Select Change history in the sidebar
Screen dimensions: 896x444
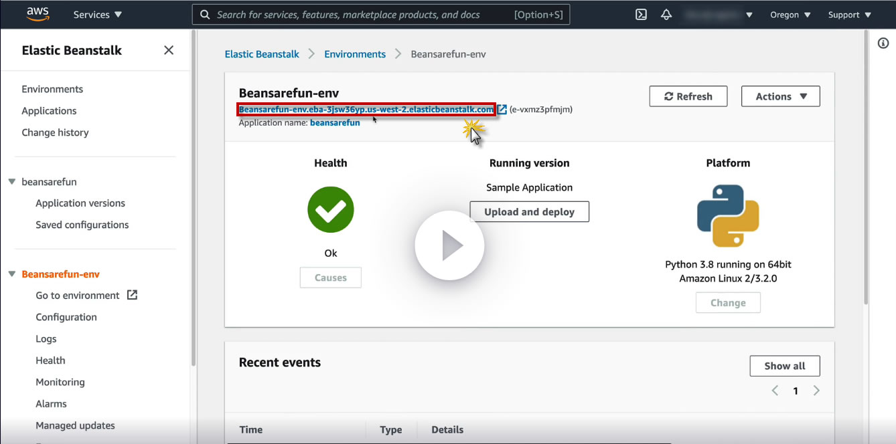click(x=55, y=132)
